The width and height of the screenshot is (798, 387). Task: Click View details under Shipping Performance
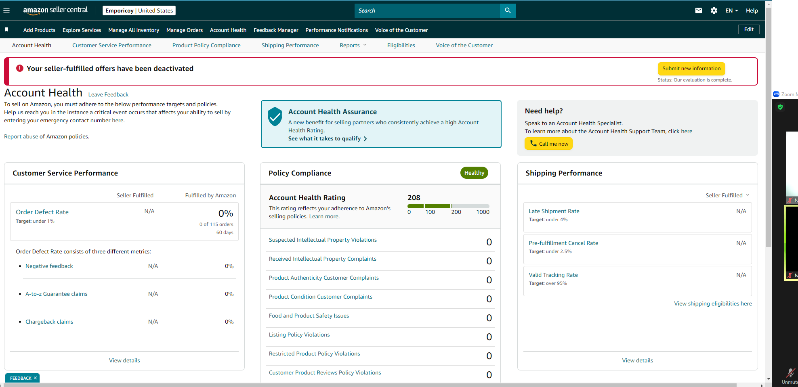point(637,360)
